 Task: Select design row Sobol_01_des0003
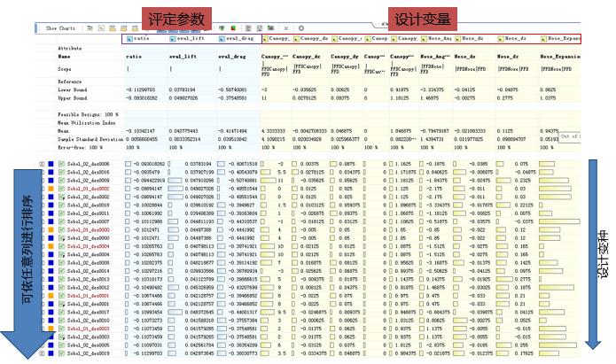[x=88, y=329]
